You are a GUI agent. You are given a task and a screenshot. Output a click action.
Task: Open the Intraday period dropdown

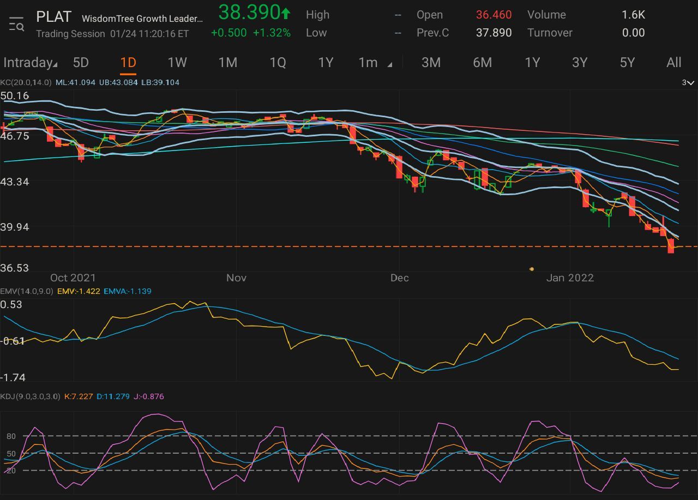(31, 63)
